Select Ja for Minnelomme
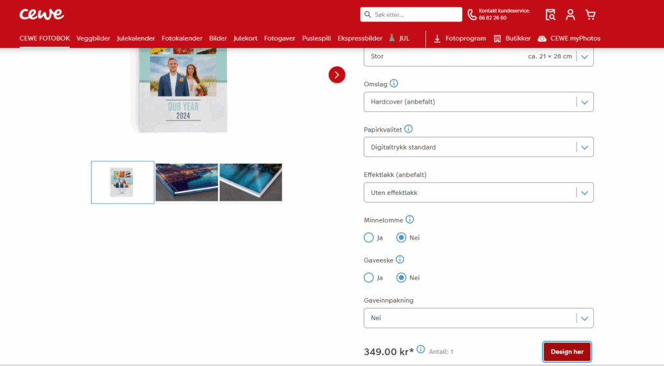 point(369,238)
